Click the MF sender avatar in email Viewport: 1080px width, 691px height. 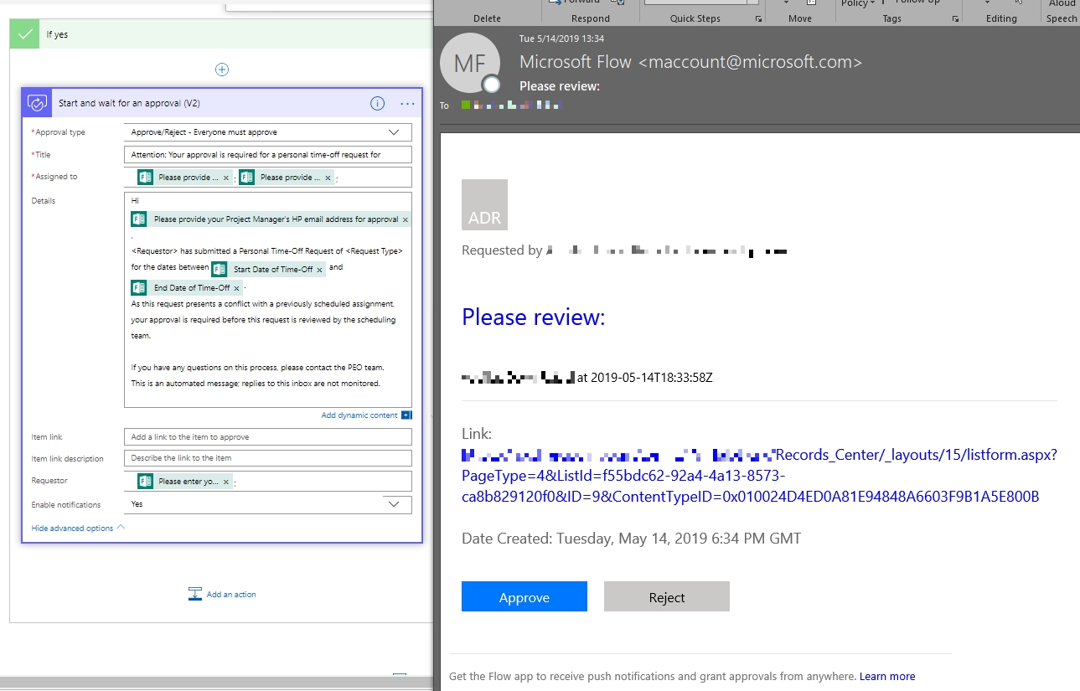470,64
